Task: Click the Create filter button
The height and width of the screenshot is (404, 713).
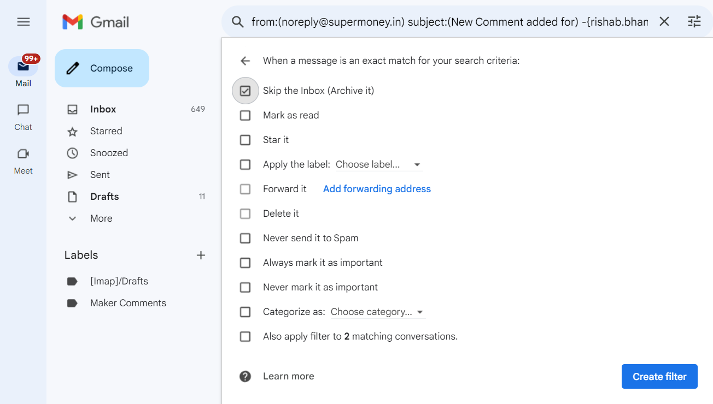Action: [659, 376]
